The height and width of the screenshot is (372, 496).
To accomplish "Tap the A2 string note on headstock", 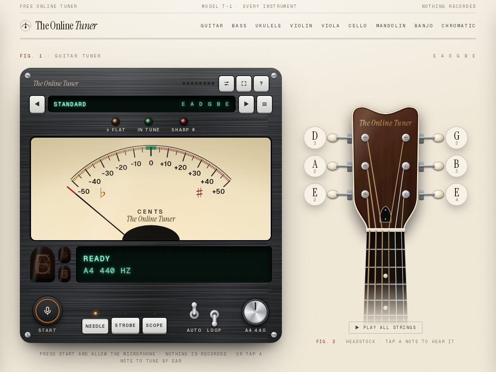I will click(315, 166).
